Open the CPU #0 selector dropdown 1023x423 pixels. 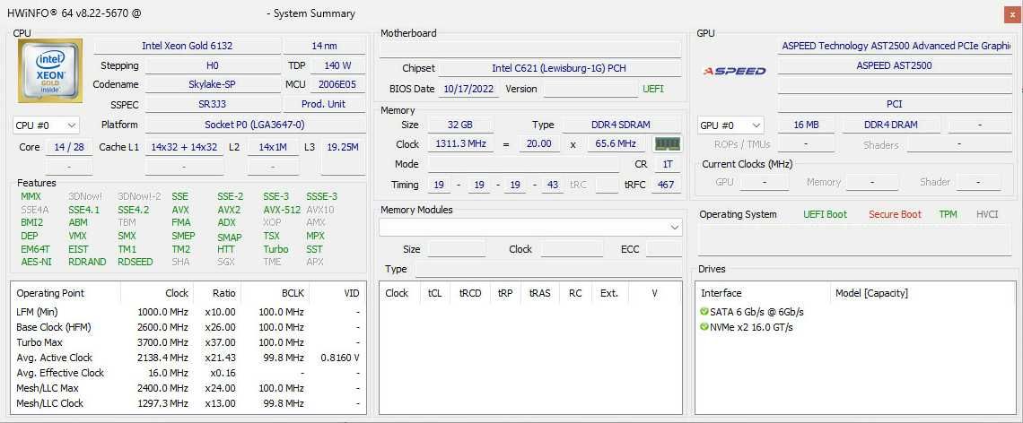point(46,125)
